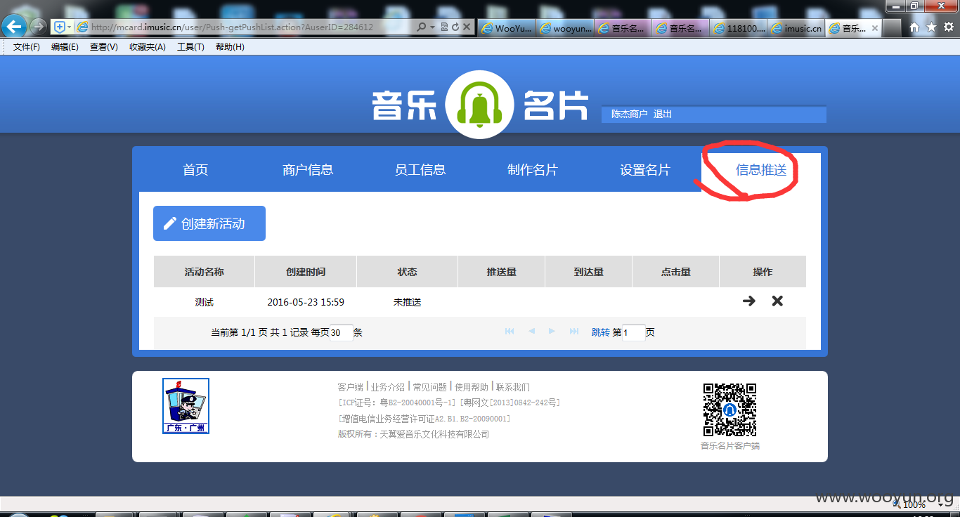Go to the 设置名片 navigation tab
Image resolution: width=960 pixels, height=517 pixels.
(x=645, y=170)
